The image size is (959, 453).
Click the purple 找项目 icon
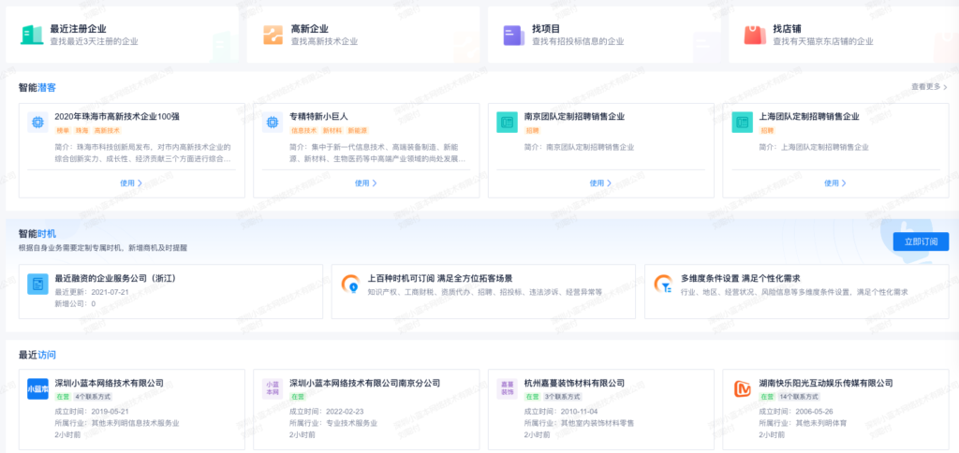512,35
